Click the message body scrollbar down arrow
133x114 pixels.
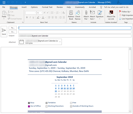[x=130, y=111]
